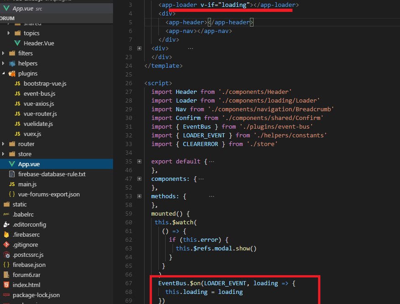Click the icon next to .editorconfig

pos(6,225)
